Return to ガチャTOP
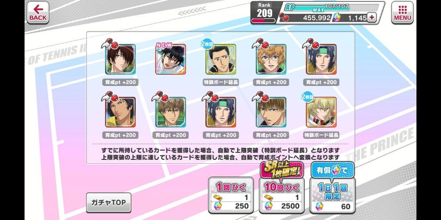Screen dimensions: 441x220 point(109,203)
